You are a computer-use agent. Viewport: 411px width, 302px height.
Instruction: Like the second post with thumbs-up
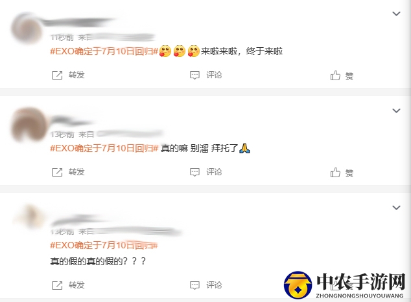(x=335, y=172)
